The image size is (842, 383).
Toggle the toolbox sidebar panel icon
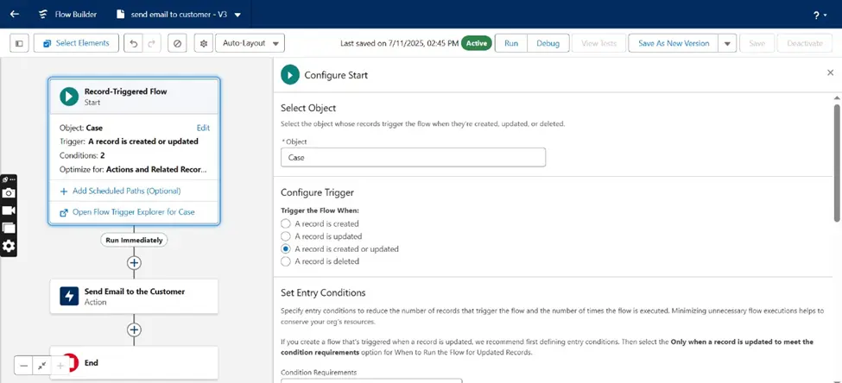click(x=19, y=43)
